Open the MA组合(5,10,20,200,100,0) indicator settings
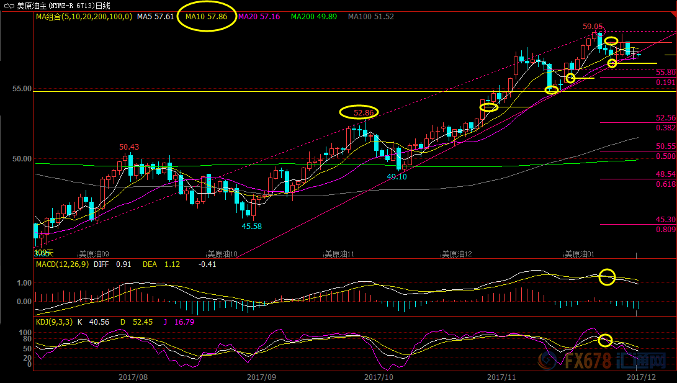 pos(83,17)
